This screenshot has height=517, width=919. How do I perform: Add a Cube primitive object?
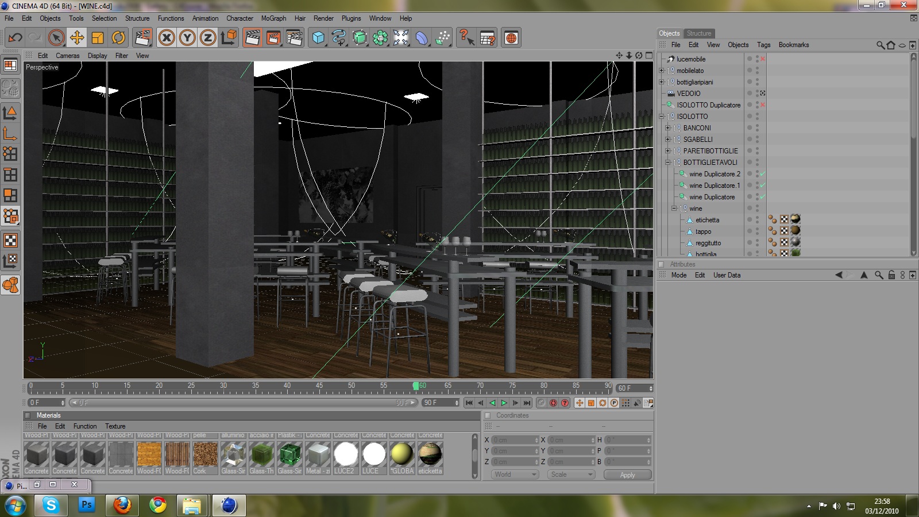318,38
